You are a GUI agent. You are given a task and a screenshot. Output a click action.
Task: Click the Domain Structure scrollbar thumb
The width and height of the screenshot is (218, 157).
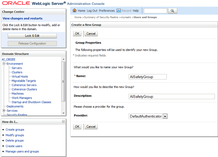(x=64, y=82)
